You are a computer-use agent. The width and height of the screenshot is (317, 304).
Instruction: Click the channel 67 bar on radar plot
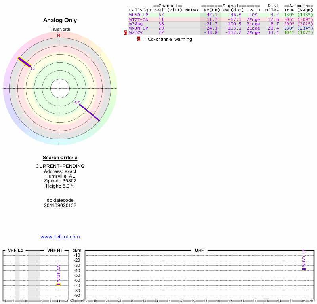tap(90, 112)
